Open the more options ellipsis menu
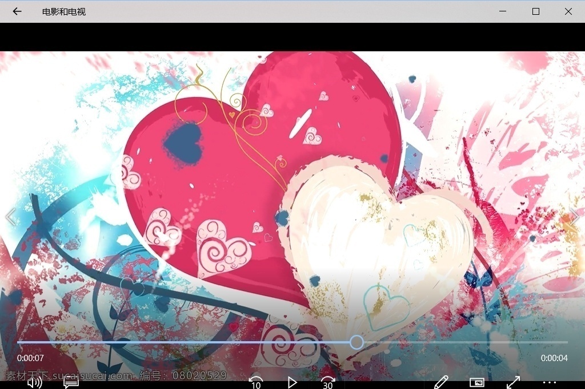 click(549, 382)
